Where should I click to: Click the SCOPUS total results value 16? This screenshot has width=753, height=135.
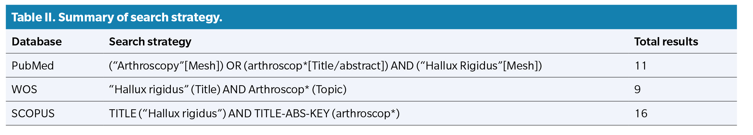coord(641,114)
